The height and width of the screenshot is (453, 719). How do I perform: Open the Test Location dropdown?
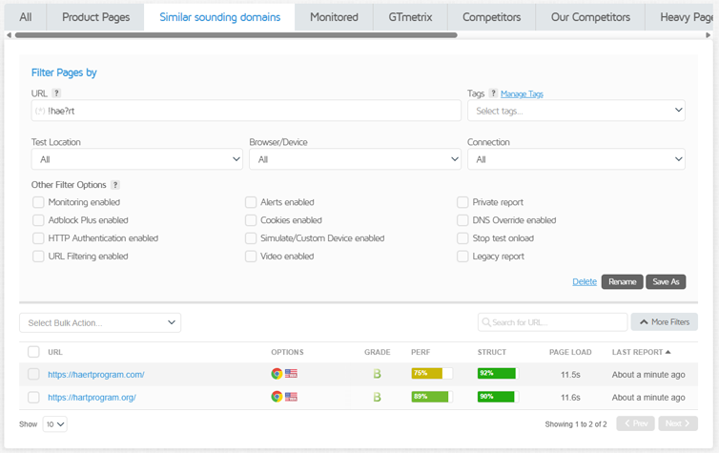(x=137, y=160)
